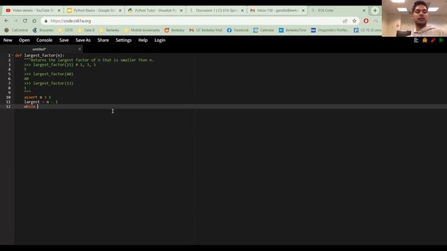This screenshot has height=251, width=447.
Task: Click the green Run code icon
Action: point(441,40)
